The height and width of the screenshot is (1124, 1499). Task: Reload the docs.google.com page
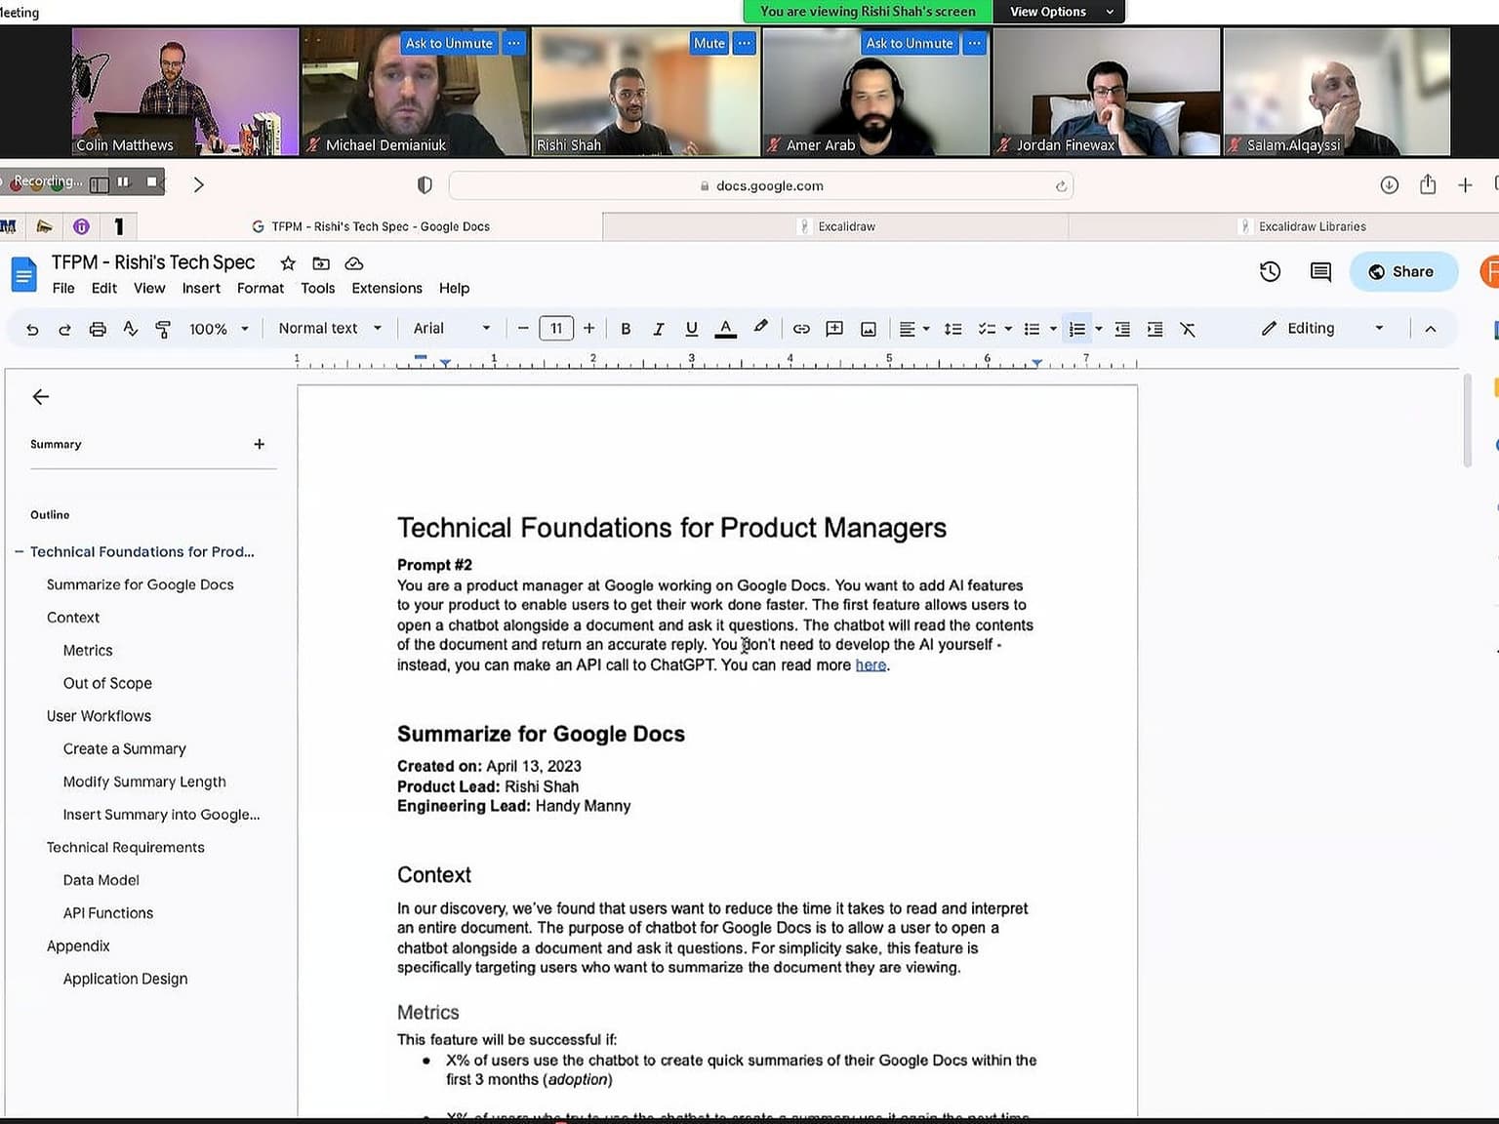coord(1061,185)
